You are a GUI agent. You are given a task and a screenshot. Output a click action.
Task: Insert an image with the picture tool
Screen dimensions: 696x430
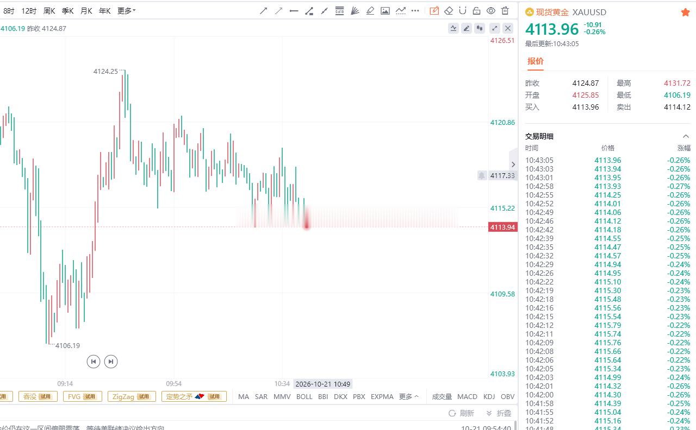386,11
